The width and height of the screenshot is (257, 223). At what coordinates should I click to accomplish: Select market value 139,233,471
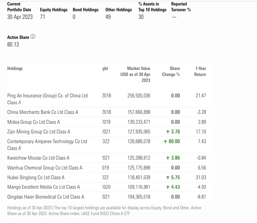[x=139, y=122]
